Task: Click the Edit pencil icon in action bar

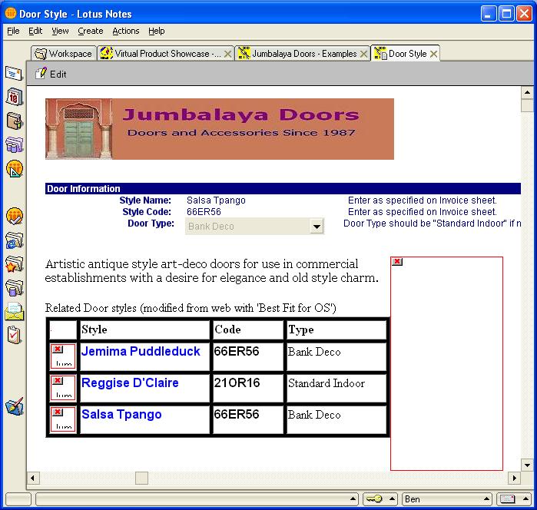Action: [41, 74]
